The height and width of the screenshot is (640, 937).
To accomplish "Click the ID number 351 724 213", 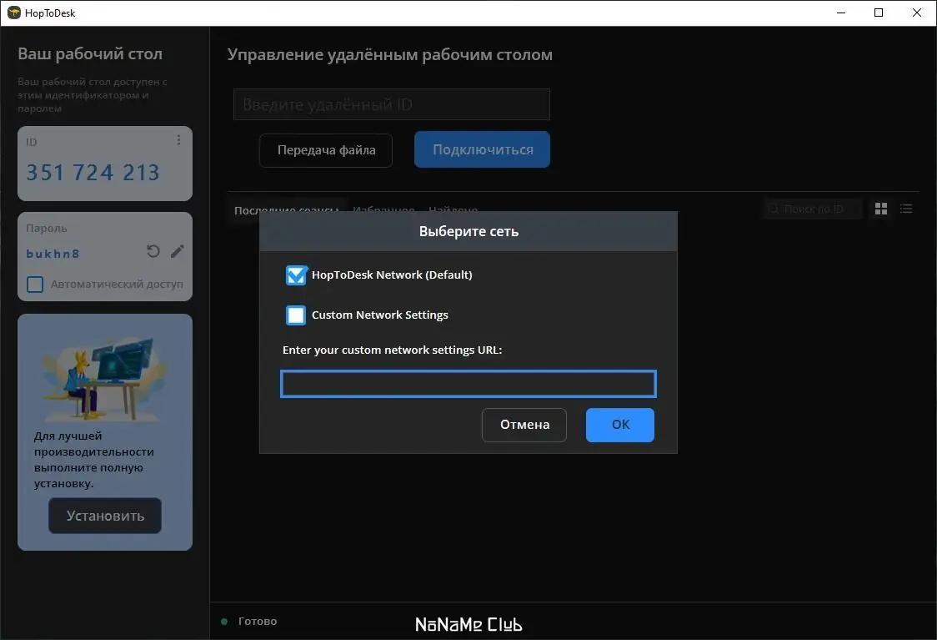I will 93,173.
